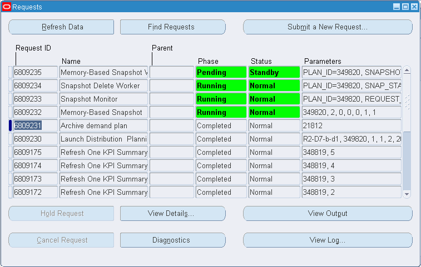Screen dimensions: 421x267
Task: Click the View Output button
Action: (x=328, y=213)
